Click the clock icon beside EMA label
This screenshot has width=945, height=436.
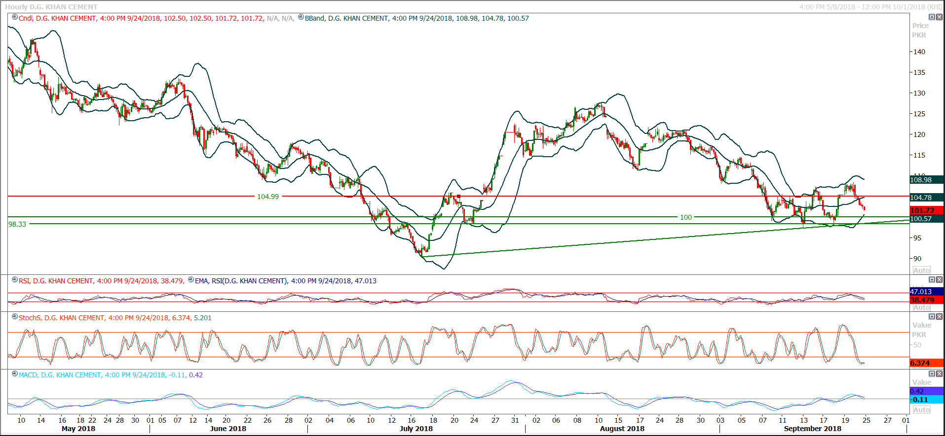[191, 280]
